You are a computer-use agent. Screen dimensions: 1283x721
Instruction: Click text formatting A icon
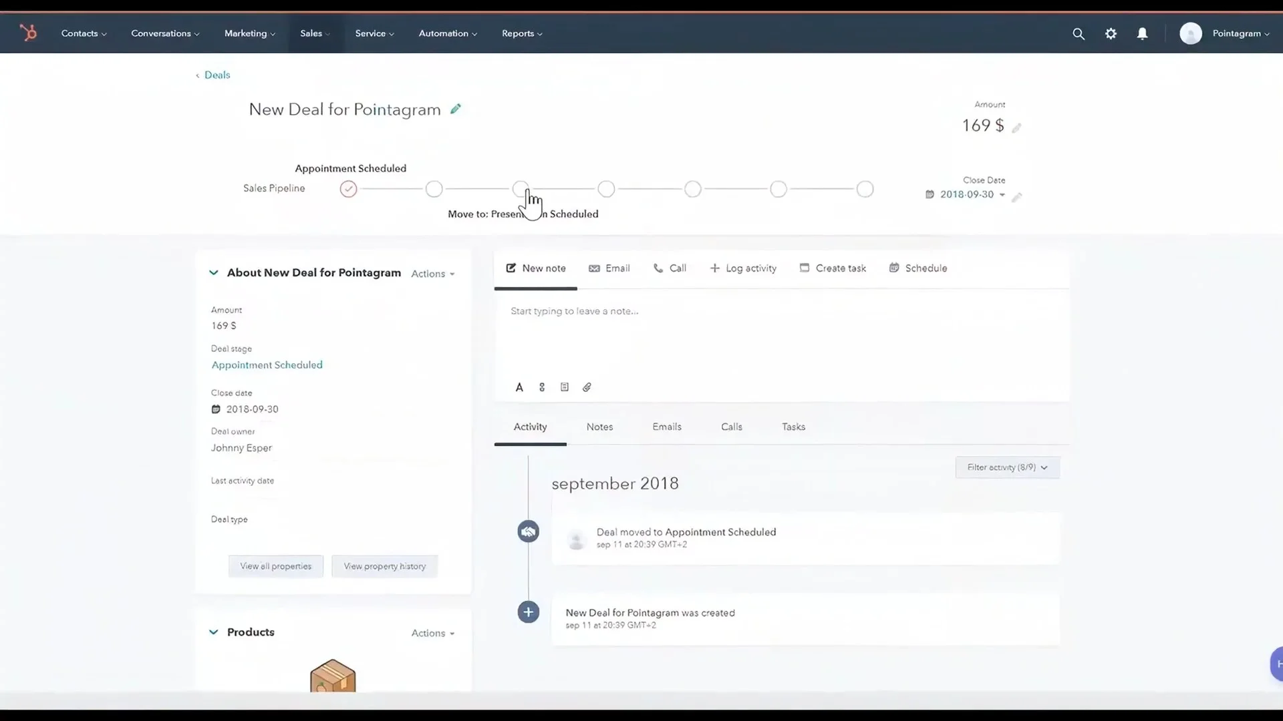click(519, 387)
